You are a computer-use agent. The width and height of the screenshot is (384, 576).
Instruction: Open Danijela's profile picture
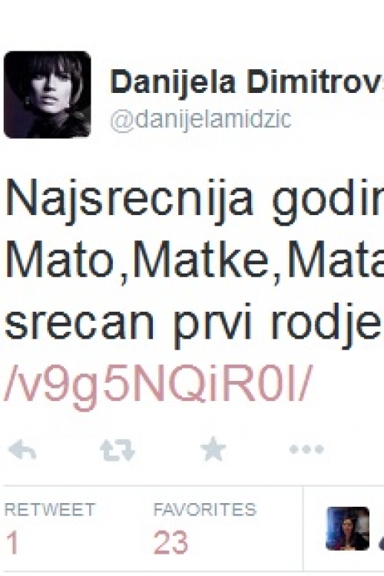48,94
